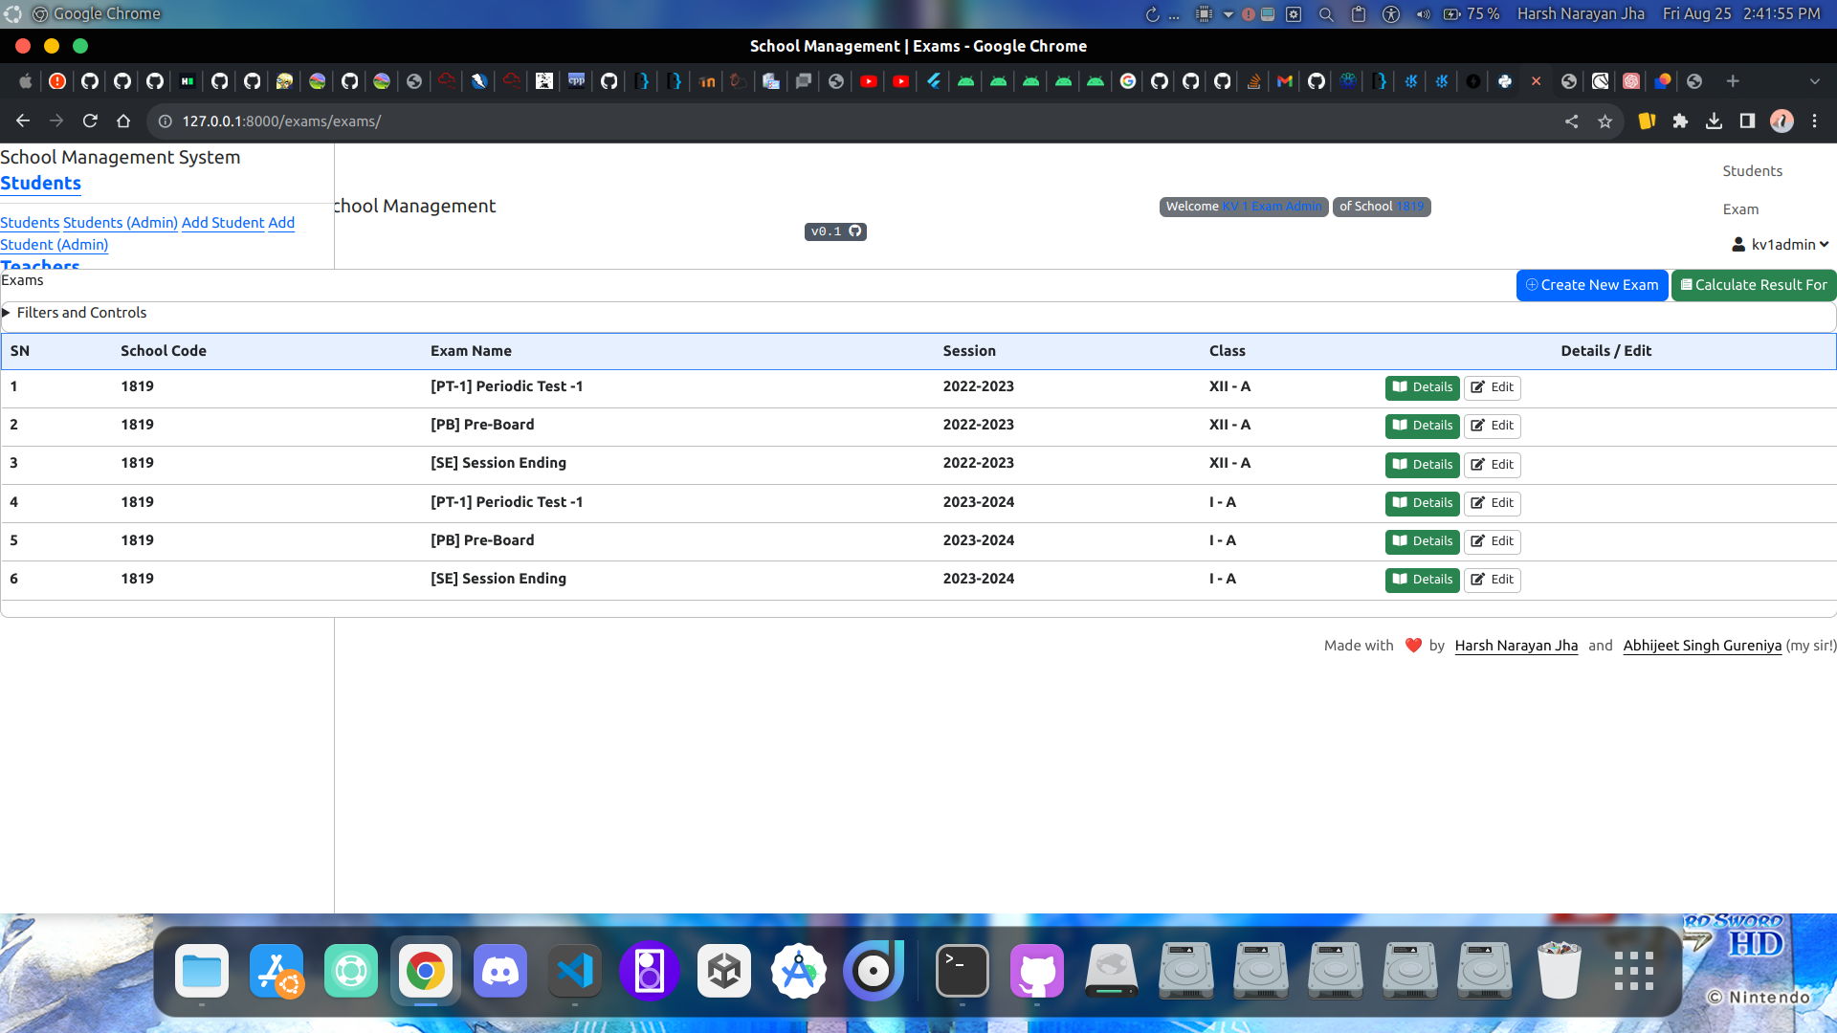Select the School Management | Exams tab
The width and height of the screenshot is (1837, 1033).
click(x=918, y=46)
